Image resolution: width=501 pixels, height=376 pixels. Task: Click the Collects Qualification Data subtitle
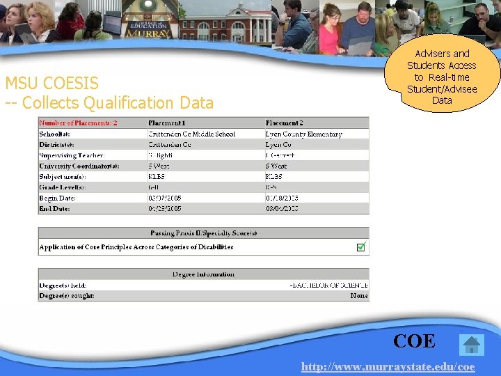[109, 103]
